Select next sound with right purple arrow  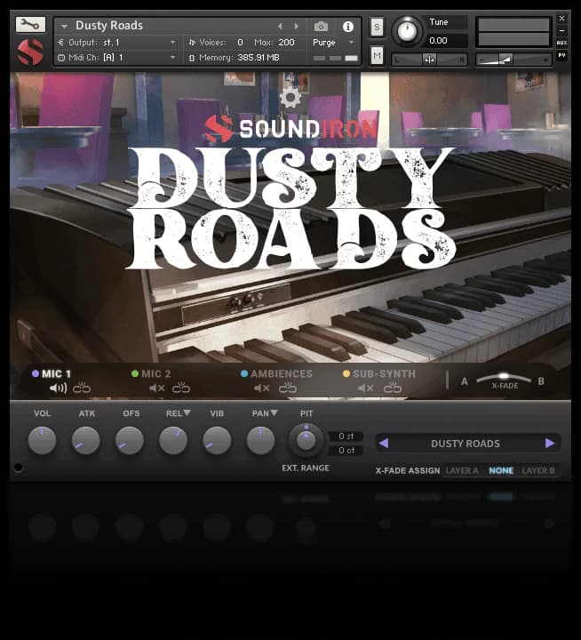550,443
